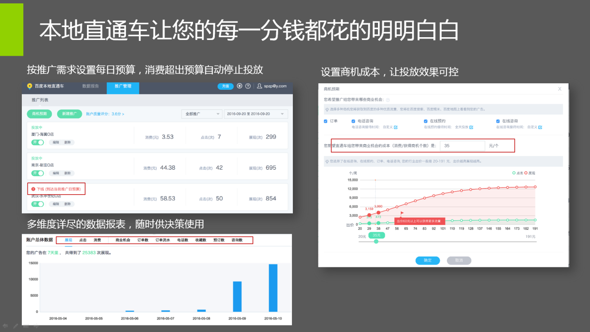Click the Baidu location pin logo icon
Screen dimensions: 590x332
(30, 86)
